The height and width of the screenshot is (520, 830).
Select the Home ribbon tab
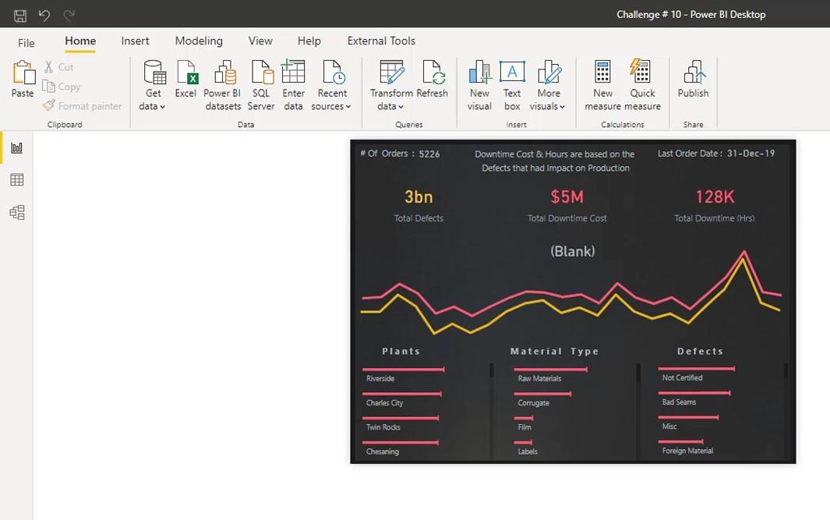click(80, 41)
